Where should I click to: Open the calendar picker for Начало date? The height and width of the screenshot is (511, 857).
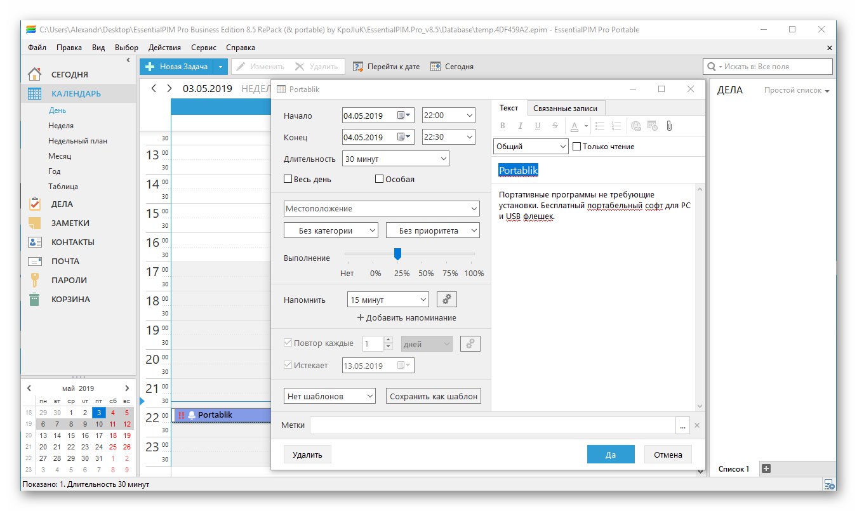click(x=404, y=116)
